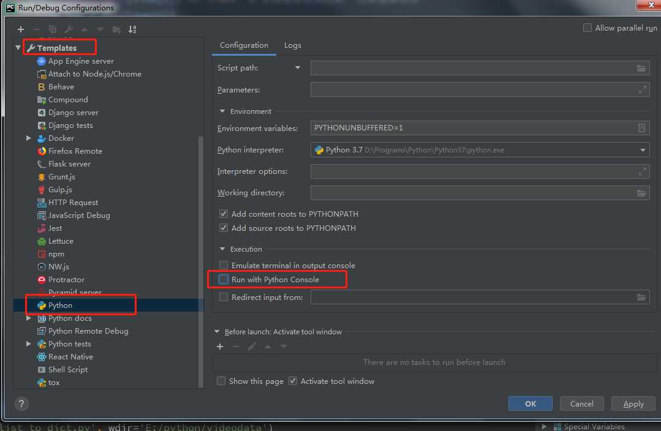Collapse the Environment section
The height and width of the screenshot is (431, 661).
222,111
